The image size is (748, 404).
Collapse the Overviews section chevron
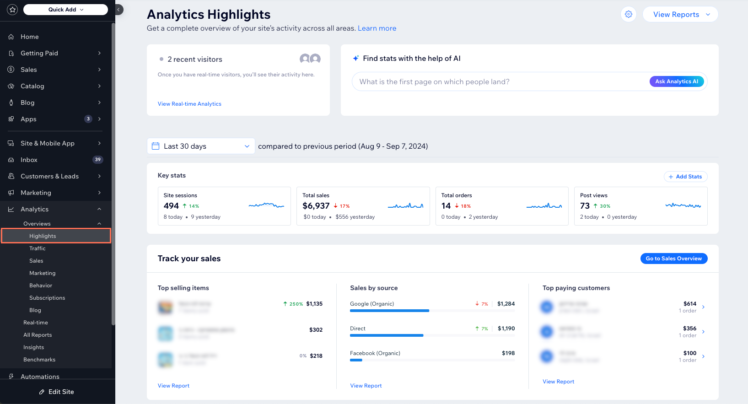(x=99, y=224)
